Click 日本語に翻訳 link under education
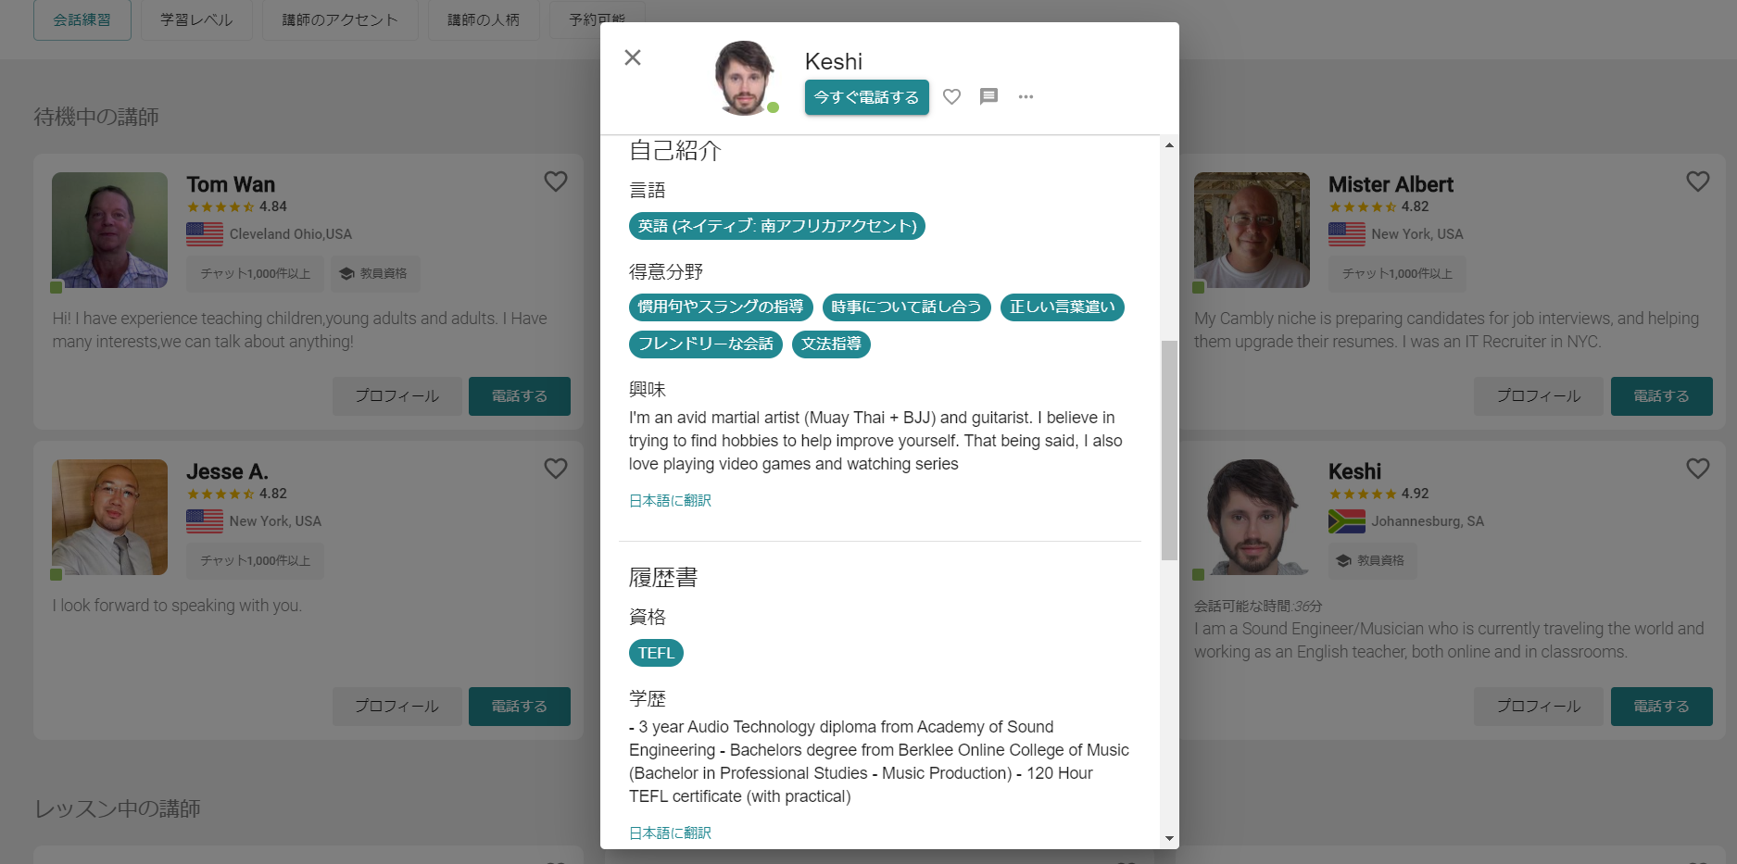This screenshot has height=864, width=1737. (670, 833)
